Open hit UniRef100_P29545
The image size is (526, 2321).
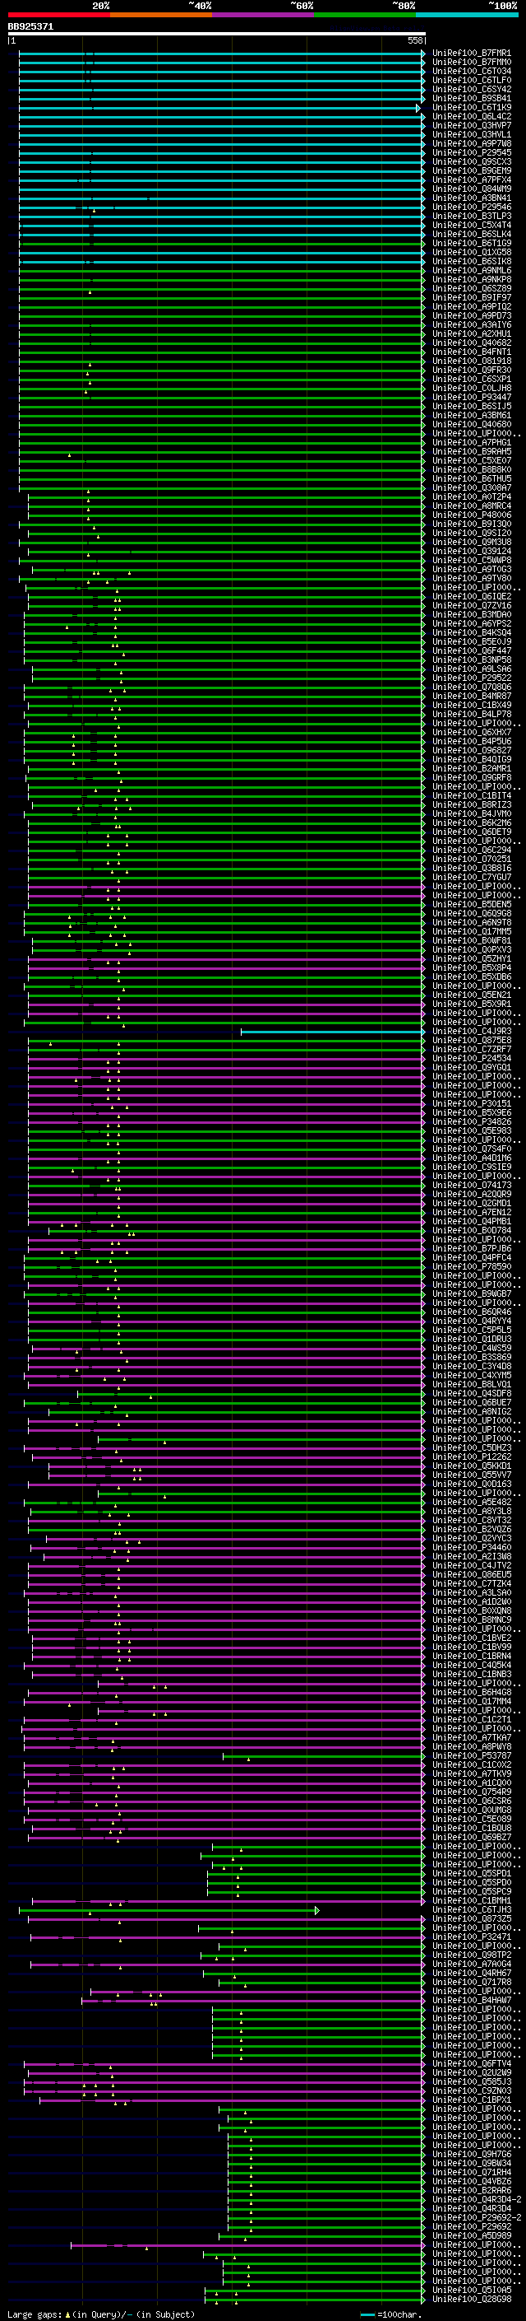point(471,152)
